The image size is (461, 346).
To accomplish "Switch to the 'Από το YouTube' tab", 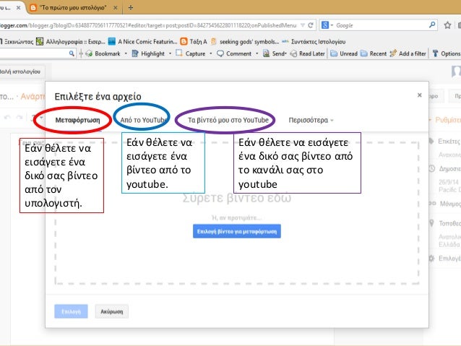I will (x=144, y=120).
